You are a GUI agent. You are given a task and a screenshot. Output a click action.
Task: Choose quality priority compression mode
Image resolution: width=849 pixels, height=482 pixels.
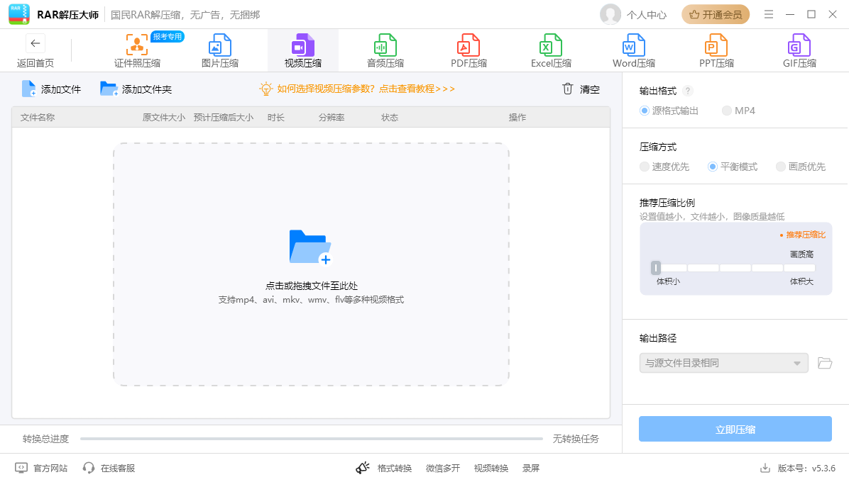pos(781,167)
